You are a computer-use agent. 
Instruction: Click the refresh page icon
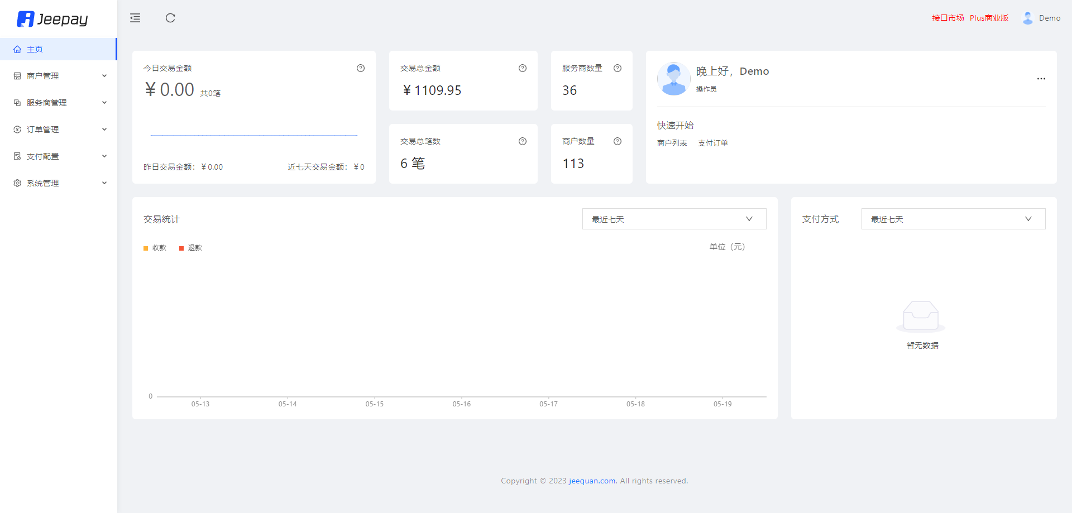(170, 18)
